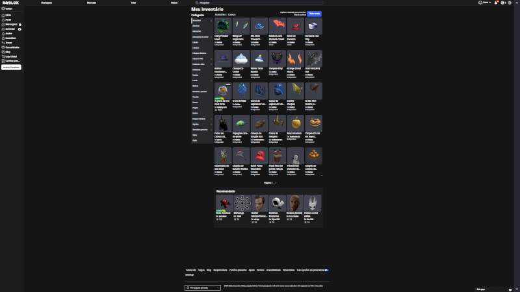The width and height of the screenshot is (520, 292).
Task: Click the user avatar in top bar
Action: click(480, 3)
